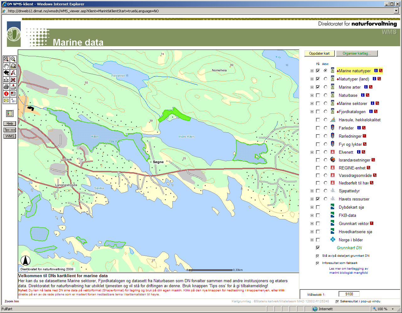Viewport: 402px width, 313px height.
Task: Set Marine arter as active layer radio
Action: (x=325, y=87)
